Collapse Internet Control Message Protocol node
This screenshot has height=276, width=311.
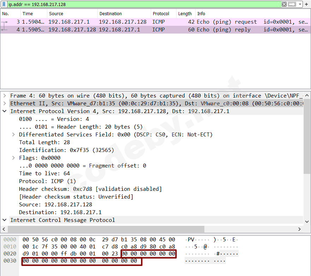tap(5, 220)
